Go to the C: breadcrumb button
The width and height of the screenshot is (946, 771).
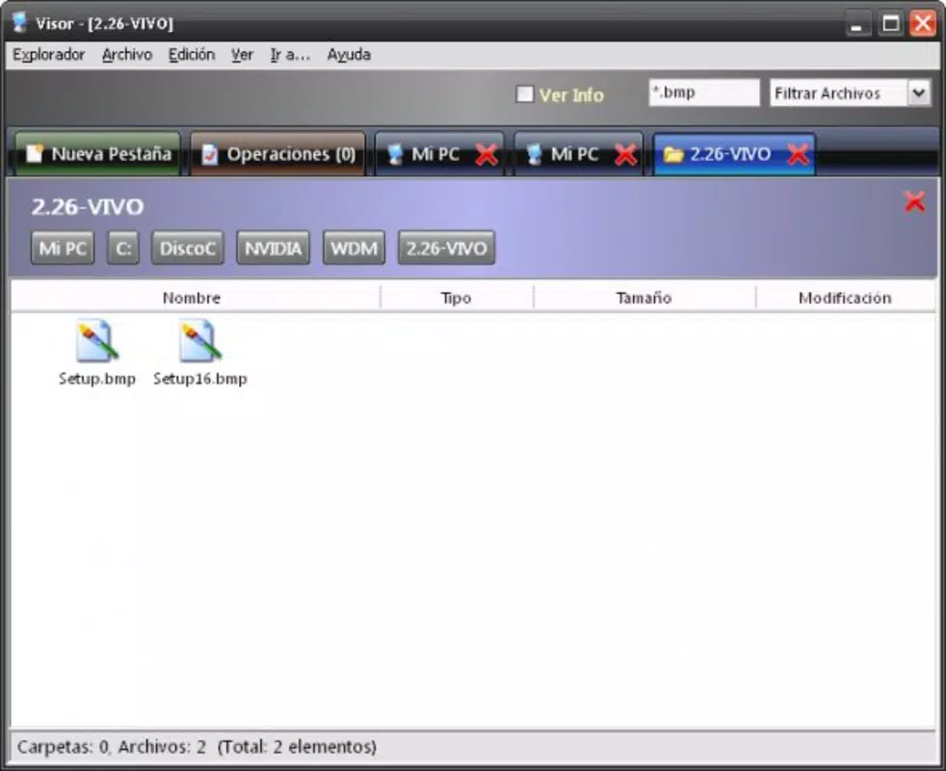(123, 248)
